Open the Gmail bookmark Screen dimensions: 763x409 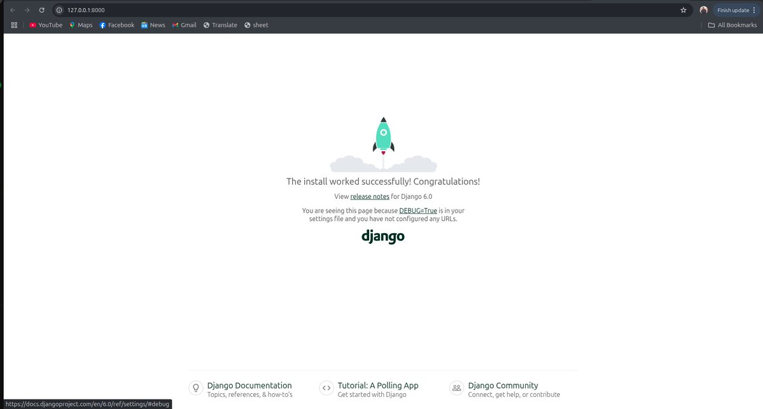tap(184, 25)
